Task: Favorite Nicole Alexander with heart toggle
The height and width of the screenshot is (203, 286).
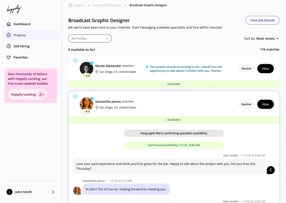Action: click(x=75, y=61)
